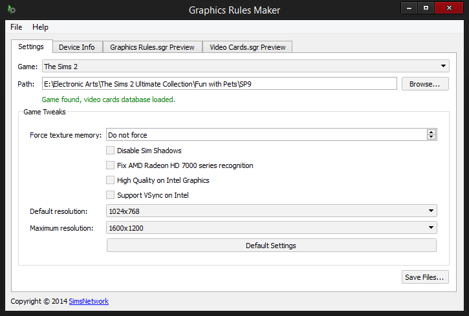The width and height of the screenshot is (469, 316).
Task: Open the Graphics Rules.sgr Preview tab
Action: click(152, 47)
